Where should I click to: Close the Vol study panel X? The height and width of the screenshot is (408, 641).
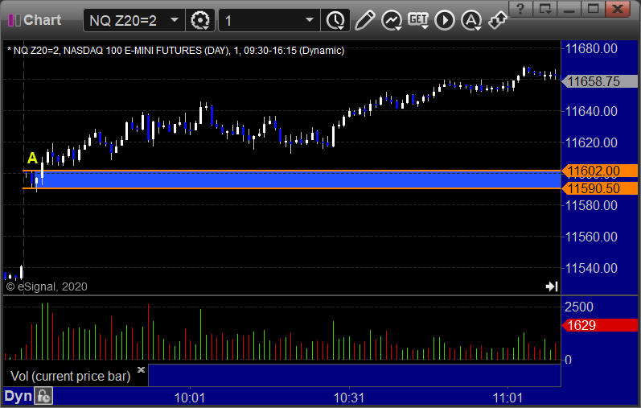(141, 370)
